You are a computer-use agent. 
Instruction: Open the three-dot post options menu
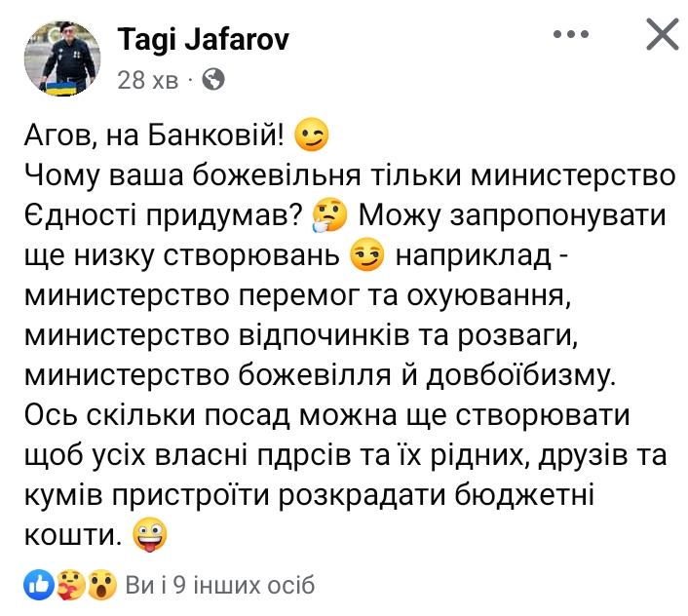click(570, 34)
